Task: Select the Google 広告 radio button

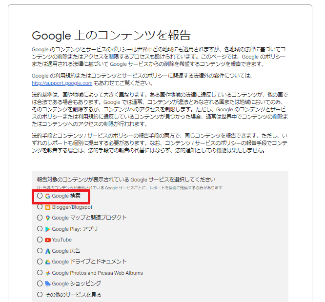Action: [x=40, y=251]
